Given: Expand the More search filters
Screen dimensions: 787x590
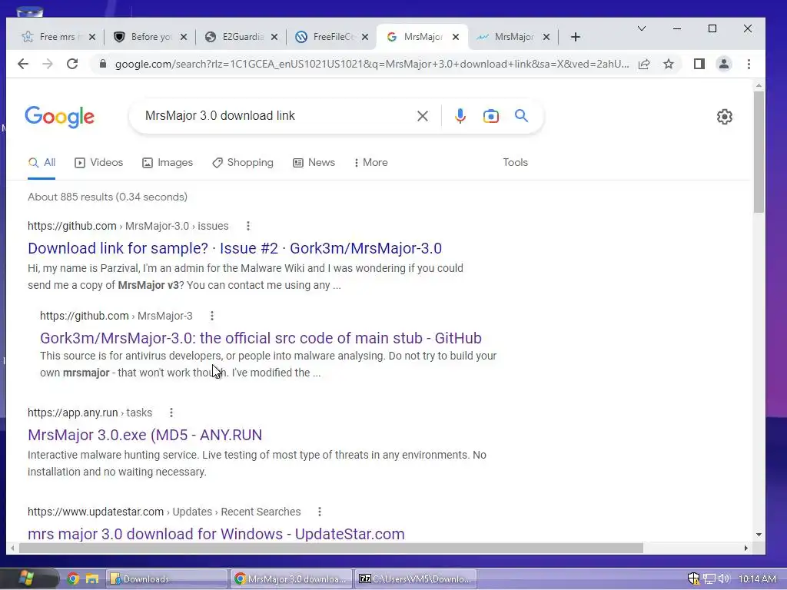Looking at the screenshot, I should pyautogui.click(x=370, y=163).
